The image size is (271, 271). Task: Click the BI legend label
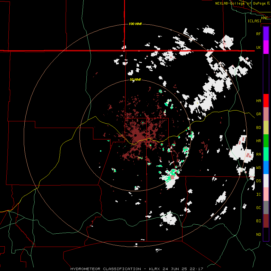(258, 221)
